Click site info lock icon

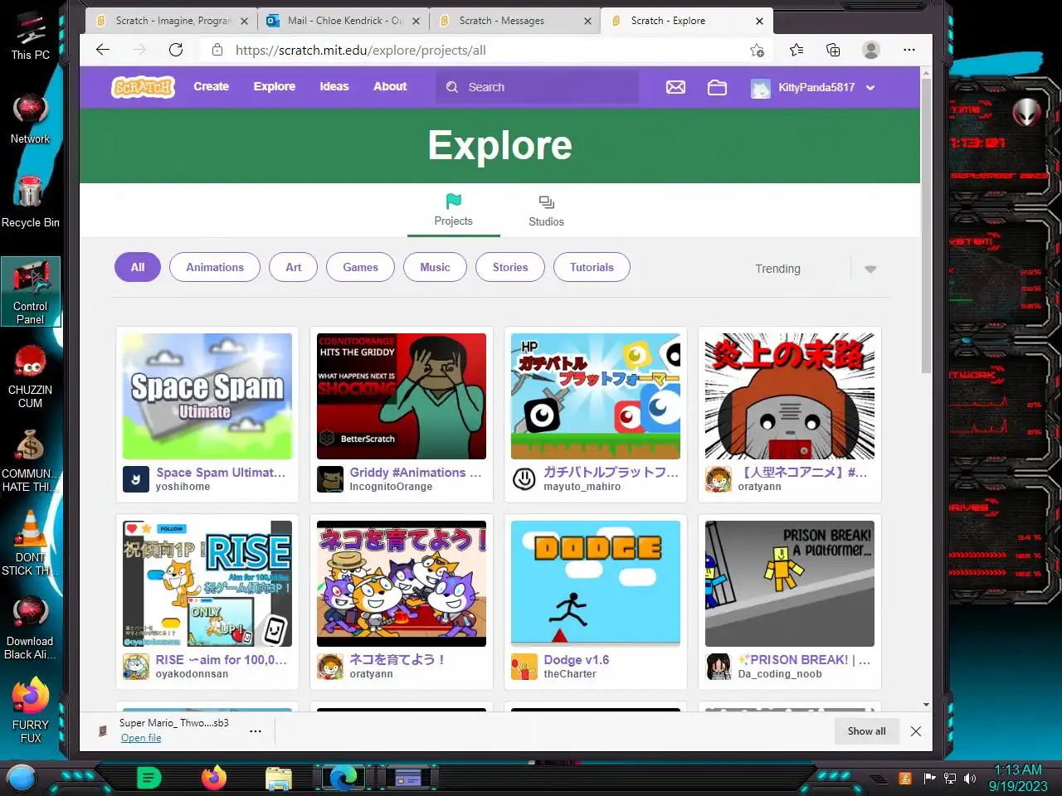(217, 50)
